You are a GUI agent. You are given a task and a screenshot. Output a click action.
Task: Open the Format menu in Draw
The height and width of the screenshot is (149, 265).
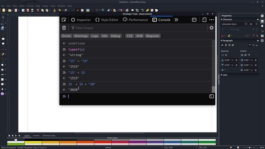click(x=30, y=6)
